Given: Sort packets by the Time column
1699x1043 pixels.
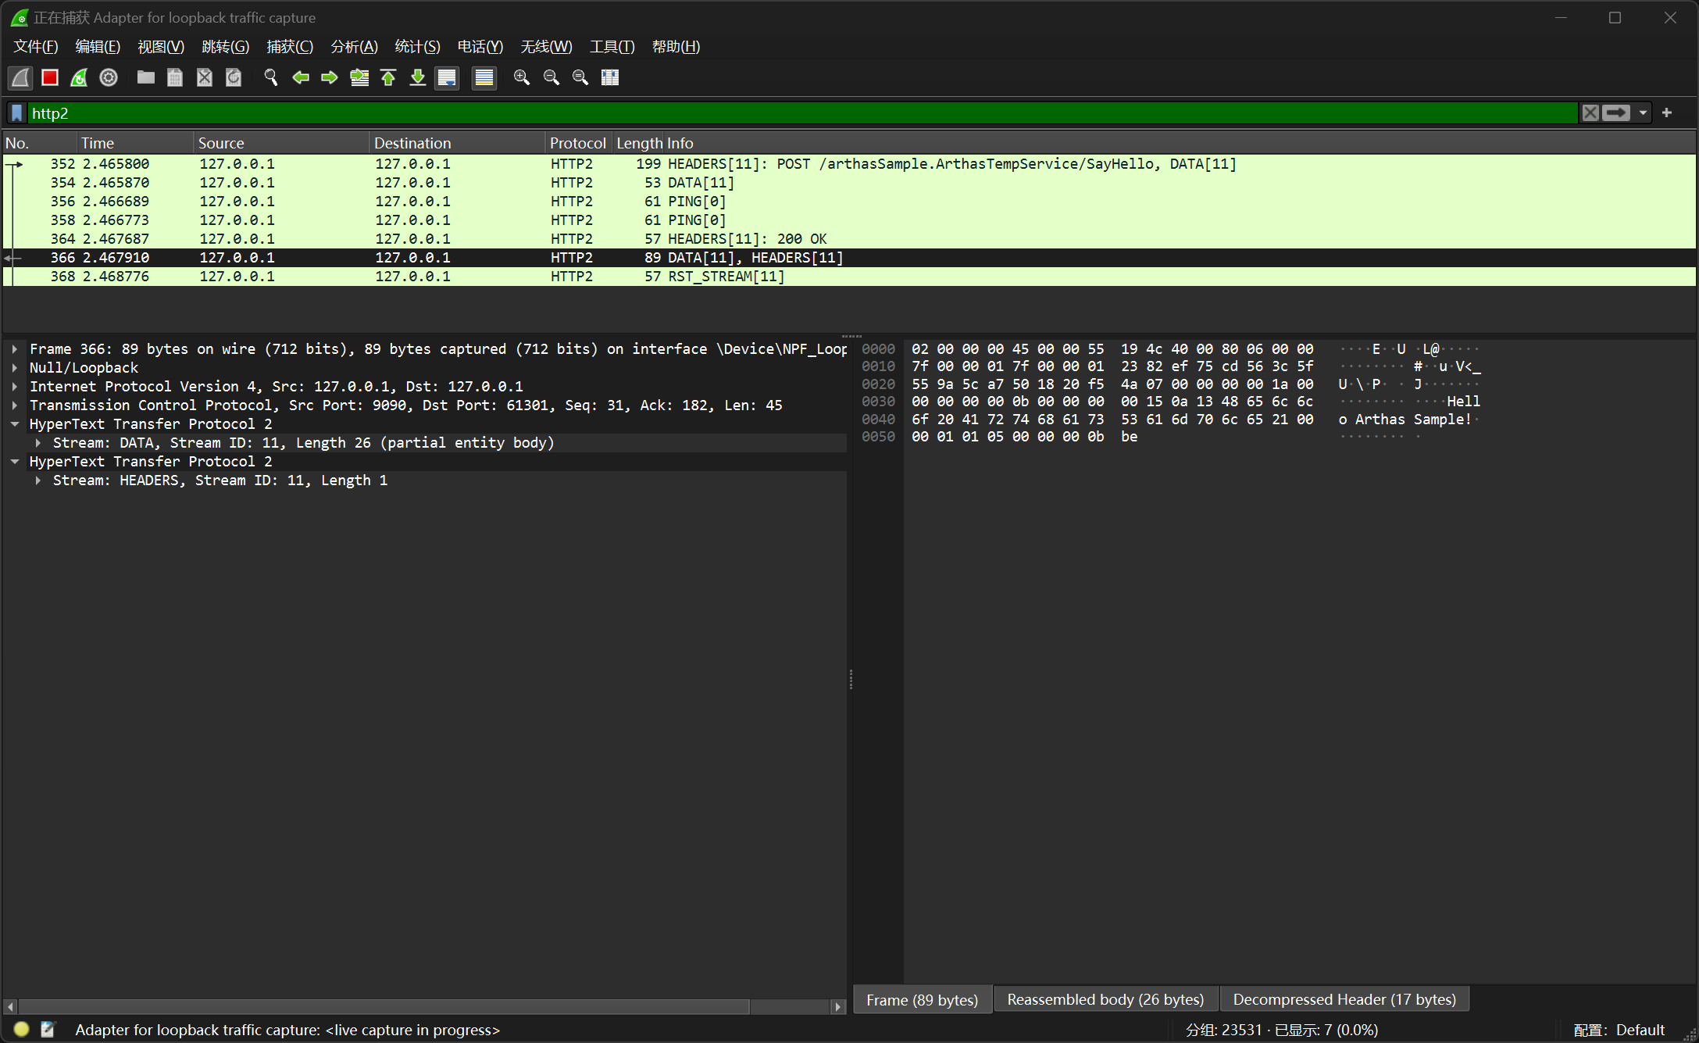Looking at the screenshot, I should coord(135,143).
